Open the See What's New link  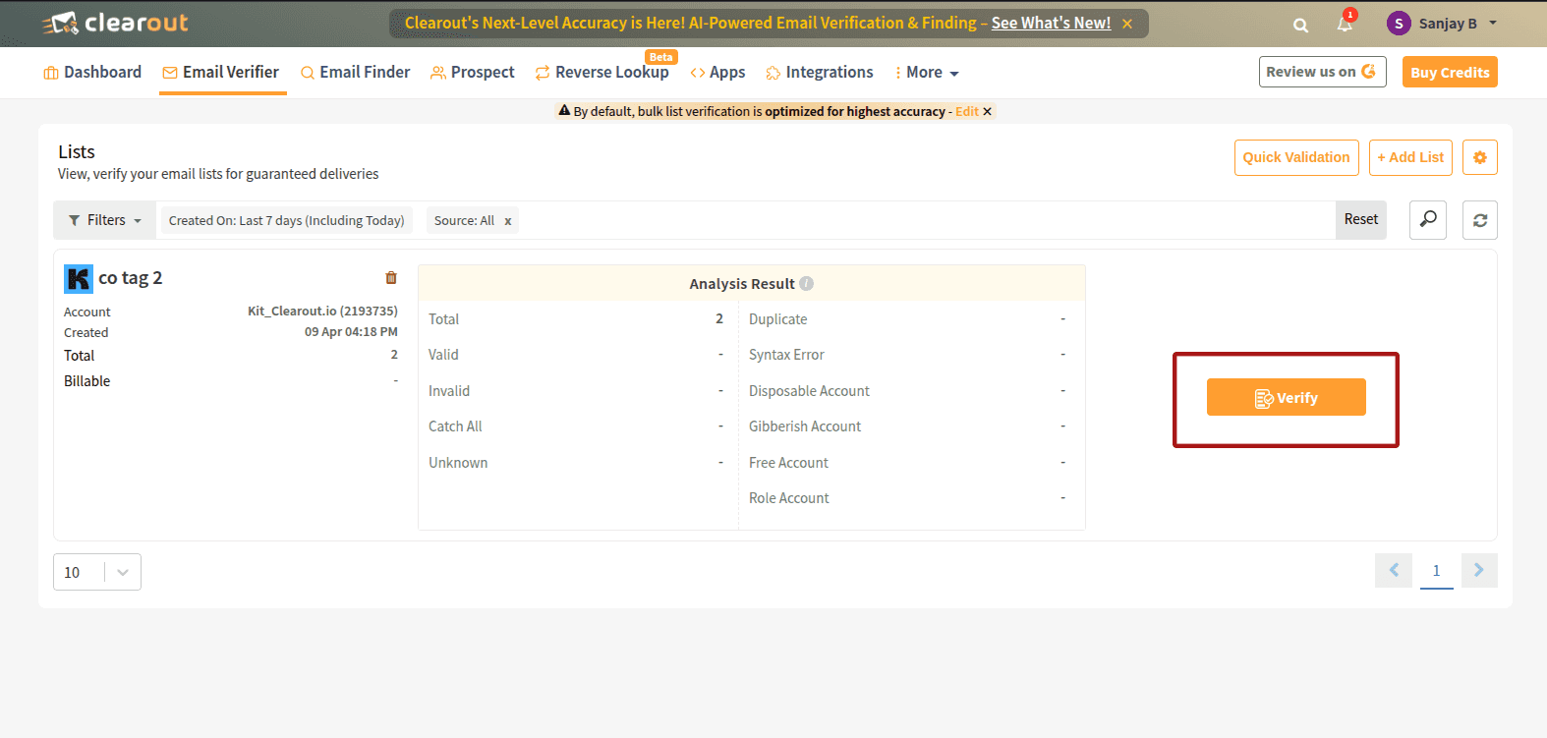(x=1051, y=23)
